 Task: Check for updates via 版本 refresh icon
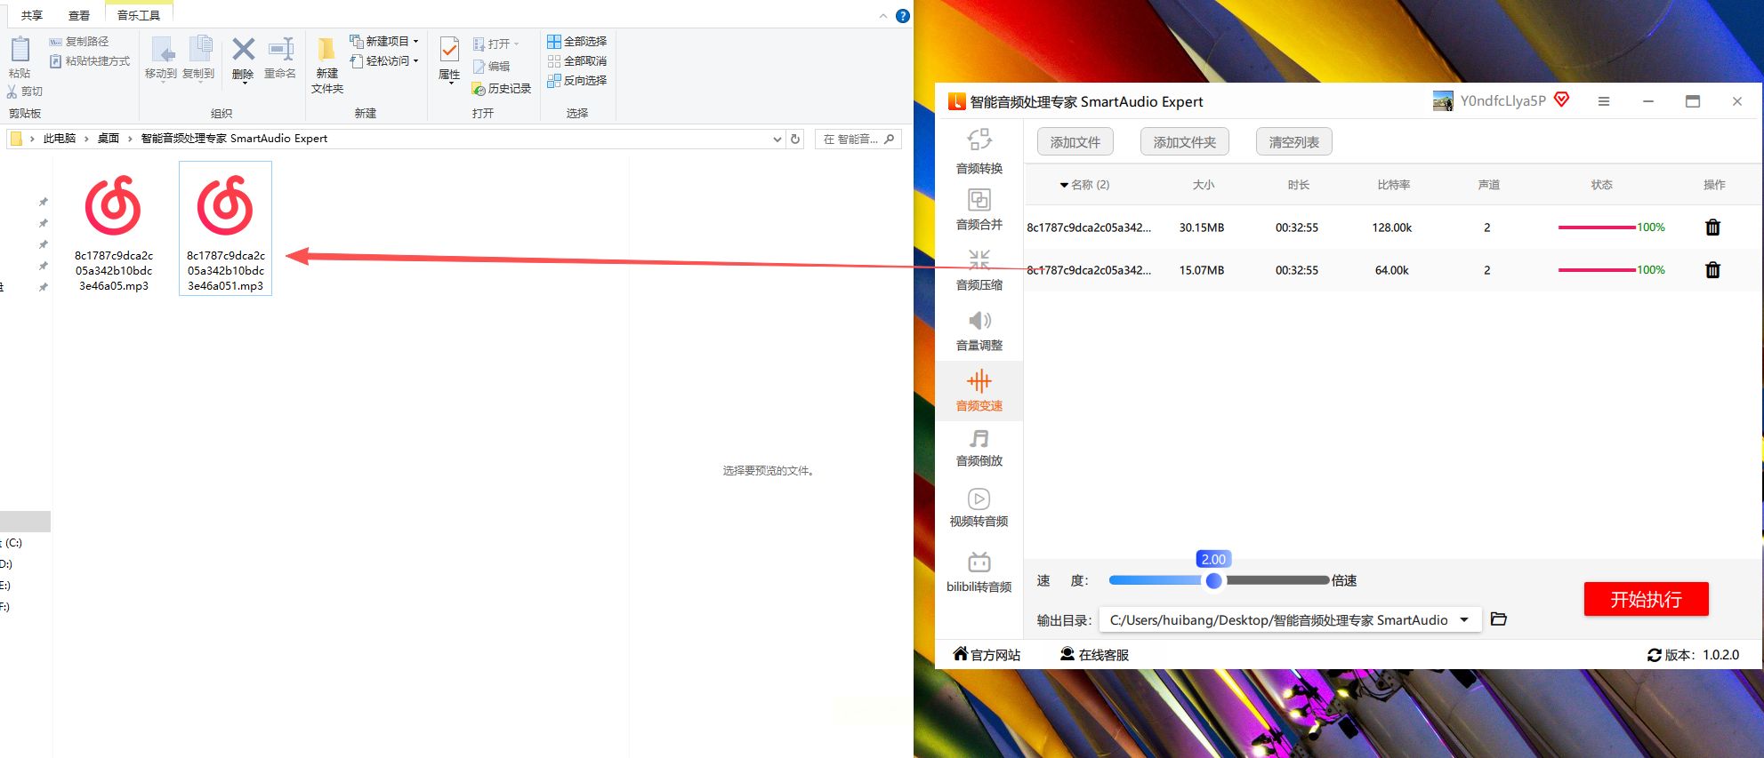point(1655,655)
